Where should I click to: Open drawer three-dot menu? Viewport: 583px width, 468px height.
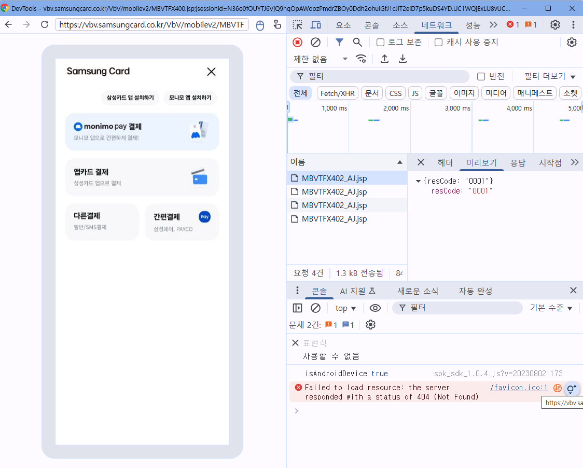coord(297,291)
